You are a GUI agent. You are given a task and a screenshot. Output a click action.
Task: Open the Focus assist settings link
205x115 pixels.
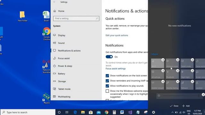[x=116, y=69]
